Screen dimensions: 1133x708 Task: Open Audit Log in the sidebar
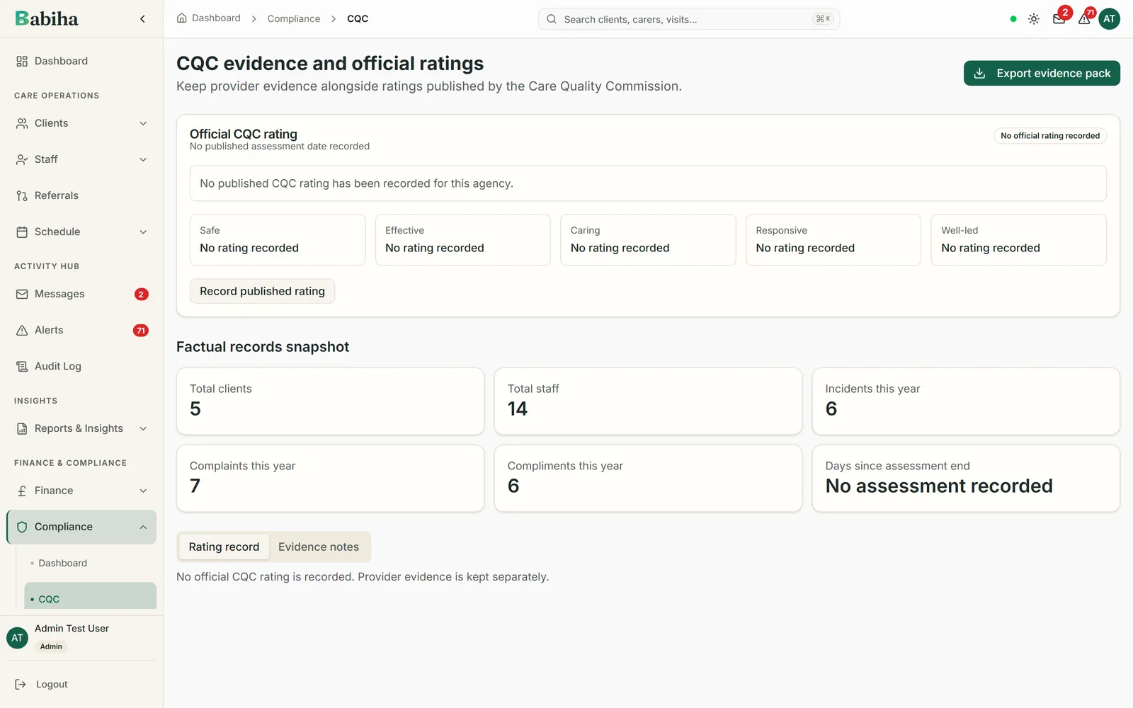click(81, 366)
